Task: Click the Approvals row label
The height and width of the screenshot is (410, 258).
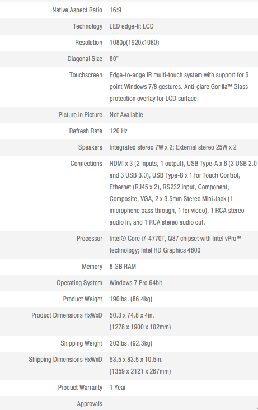Action: click(90, 404)
